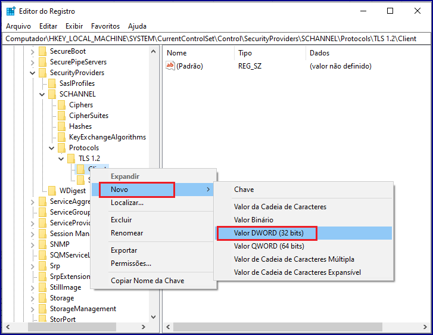This screenshot has width=433, height=335.
Task: Collapse the Protocols tree node
Action: coord(52,148)
